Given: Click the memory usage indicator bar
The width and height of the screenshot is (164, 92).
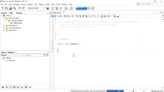Looking at the screenshot, I should (81, 8).
